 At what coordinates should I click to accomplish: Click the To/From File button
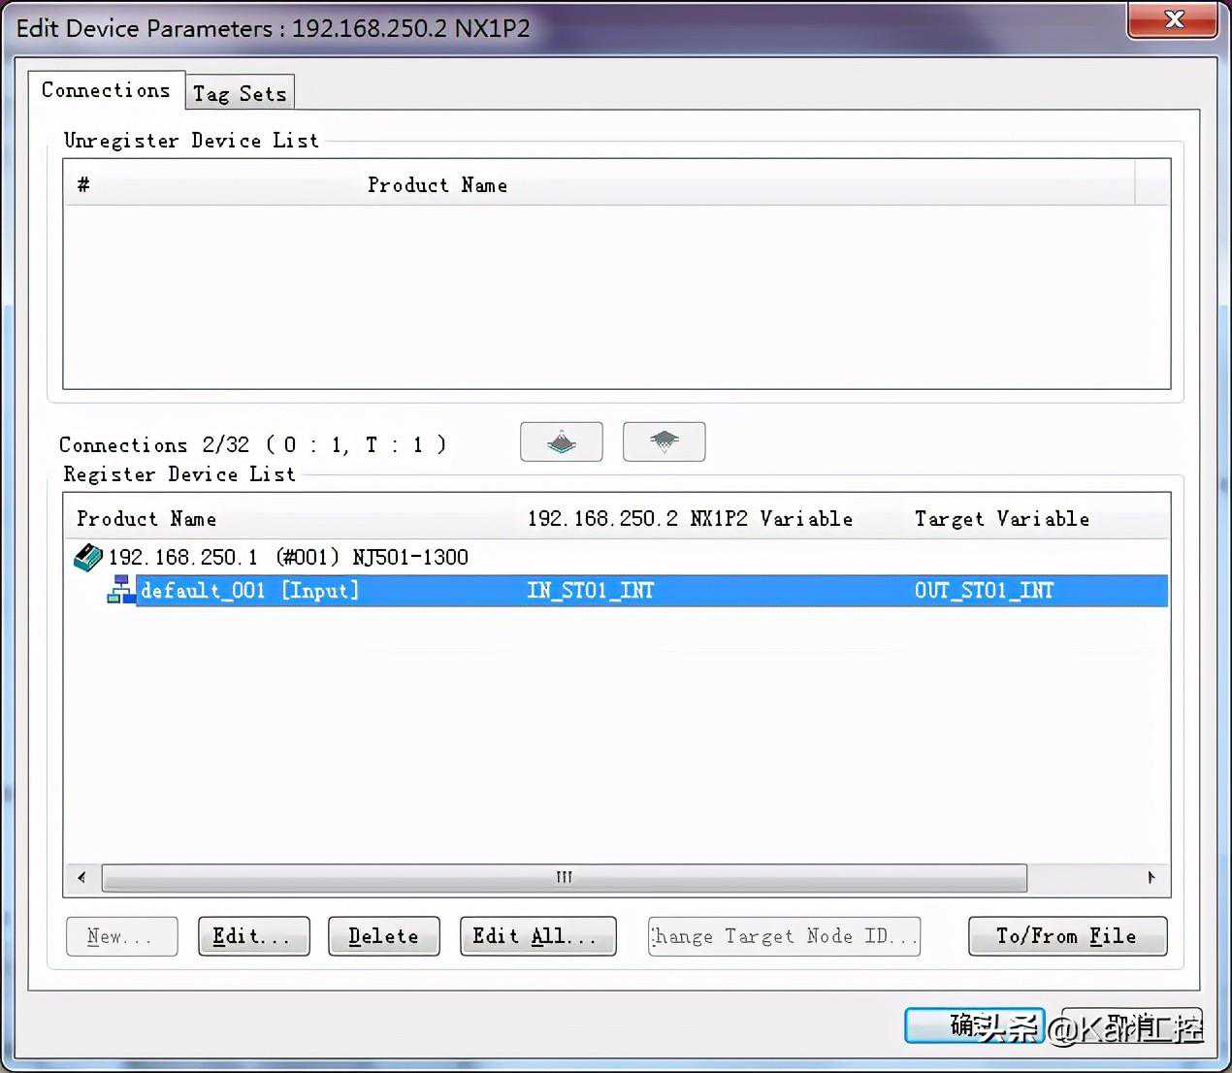click(1067, 936)
